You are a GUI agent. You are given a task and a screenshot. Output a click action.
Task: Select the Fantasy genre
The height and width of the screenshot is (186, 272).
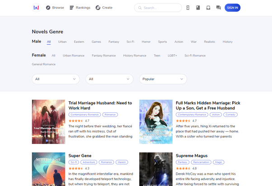(x=114, y=42)
